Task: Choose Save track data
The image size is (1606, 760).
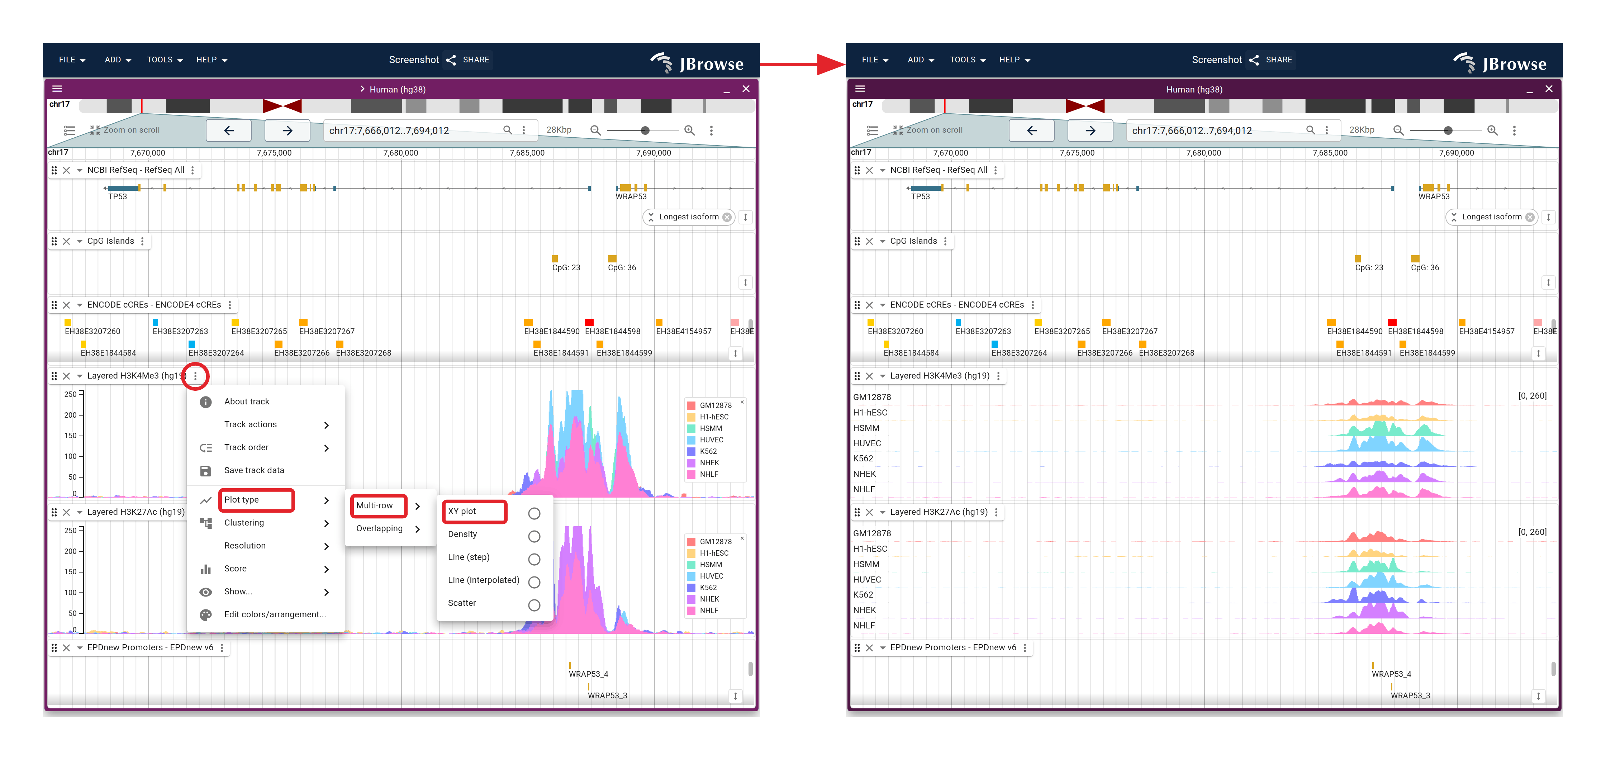Action: click(266, 471)
